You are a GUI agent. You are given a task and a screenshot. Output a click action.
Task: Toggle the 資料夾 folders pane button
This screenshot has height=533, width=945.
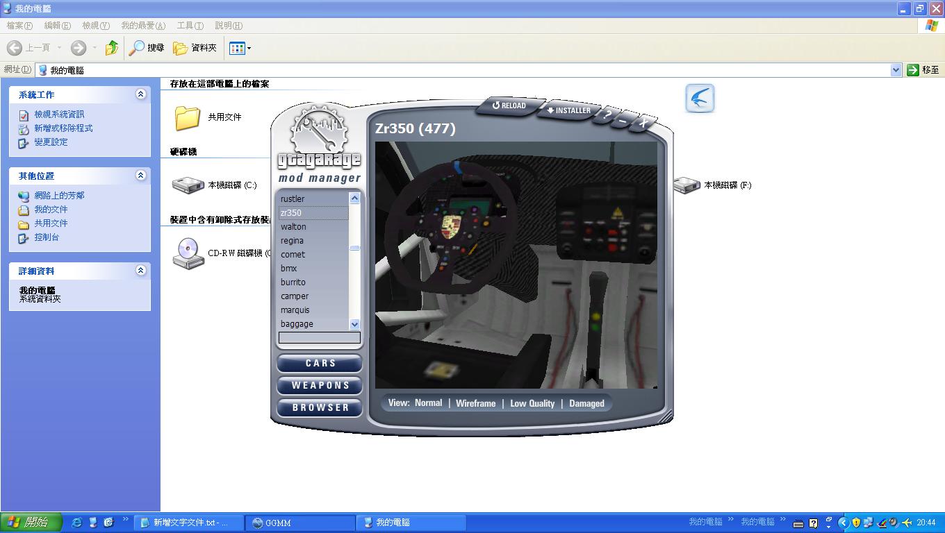point(195,48)
